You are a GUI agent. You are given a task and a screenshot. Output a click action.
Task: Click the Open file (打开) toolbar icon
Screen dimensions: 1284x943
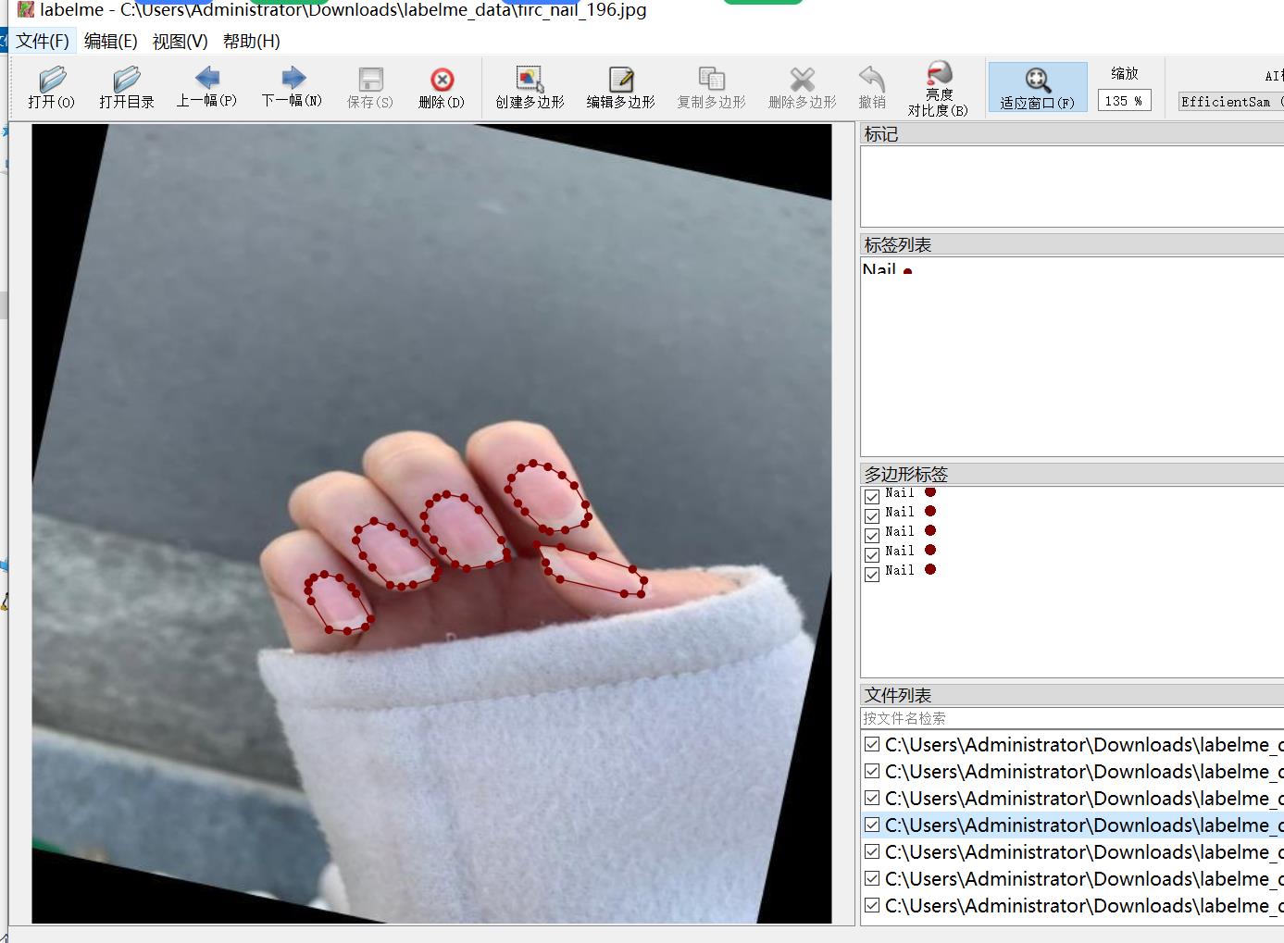(x=52, y=88)
